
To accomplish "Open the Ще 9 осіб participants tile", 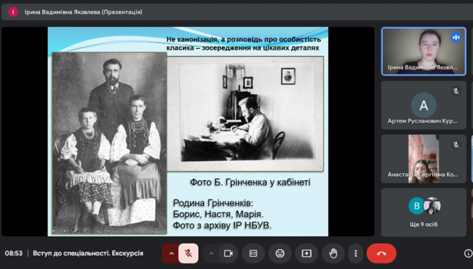I will [x=423, y=212].
